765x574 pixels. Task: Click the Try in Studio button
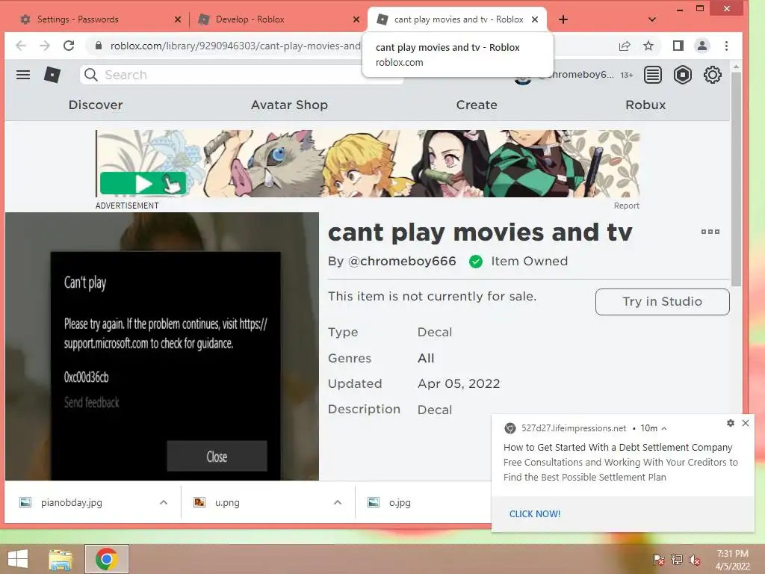tap(662, 302)
